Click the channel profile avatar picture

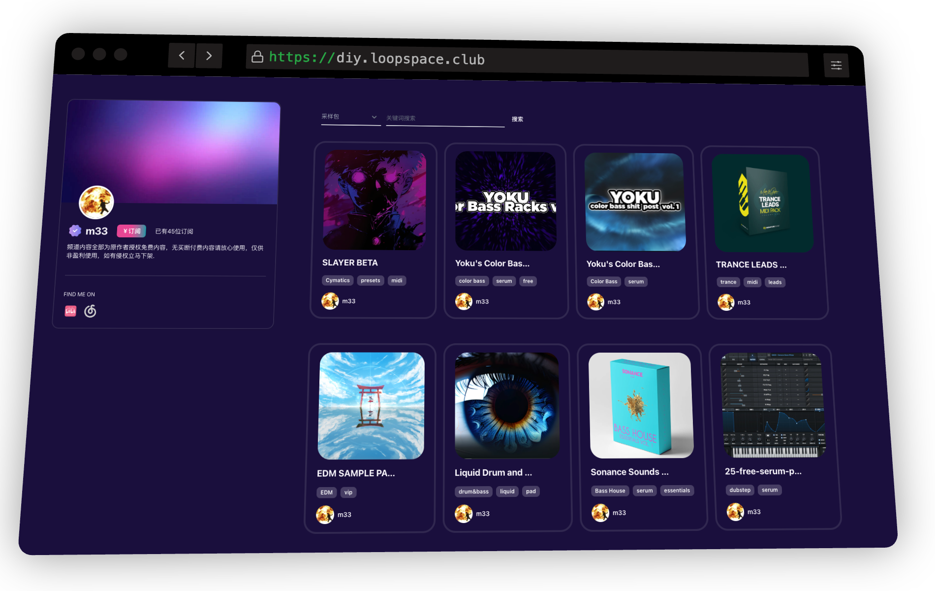pos(96,201)
